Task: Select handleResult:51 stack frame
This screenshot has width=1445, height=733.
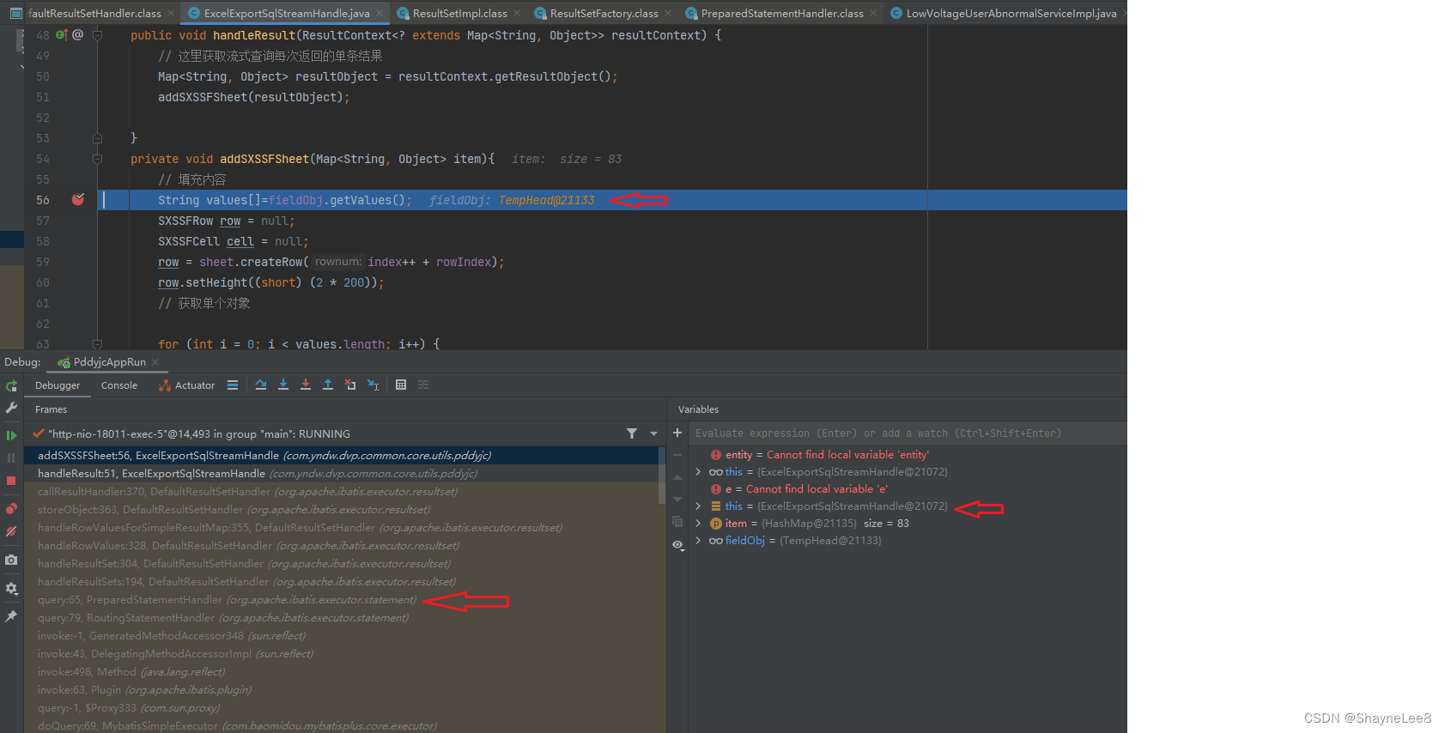Action: pyautogui.click(x=343, y=473)
